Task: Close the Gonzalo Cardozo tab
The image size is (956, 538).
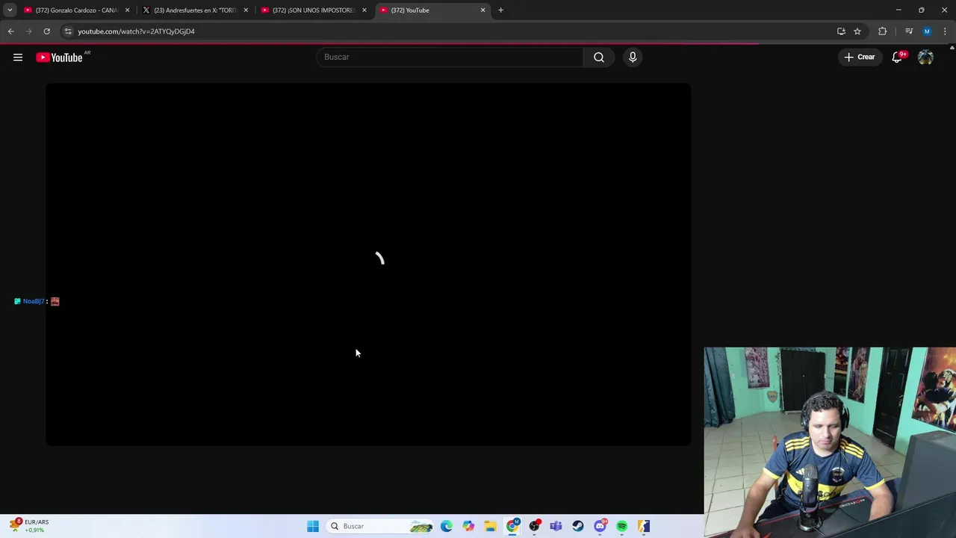Action: 127,10
